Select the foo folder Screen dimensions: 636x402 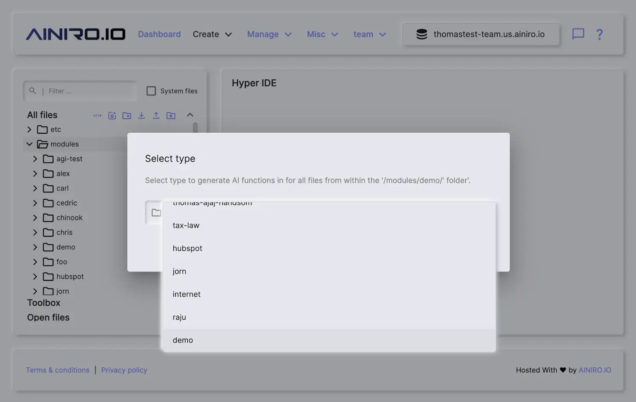click(x=55, y=262)
